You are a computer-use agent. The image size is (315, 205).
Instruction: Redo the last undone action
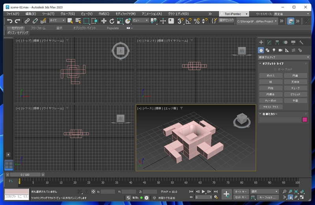tap(17, 21)
